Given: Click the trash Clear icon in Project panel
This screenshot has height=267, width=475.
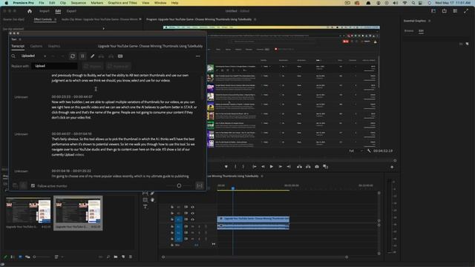Looking at the screenshot, I should (x=131, y=257).
